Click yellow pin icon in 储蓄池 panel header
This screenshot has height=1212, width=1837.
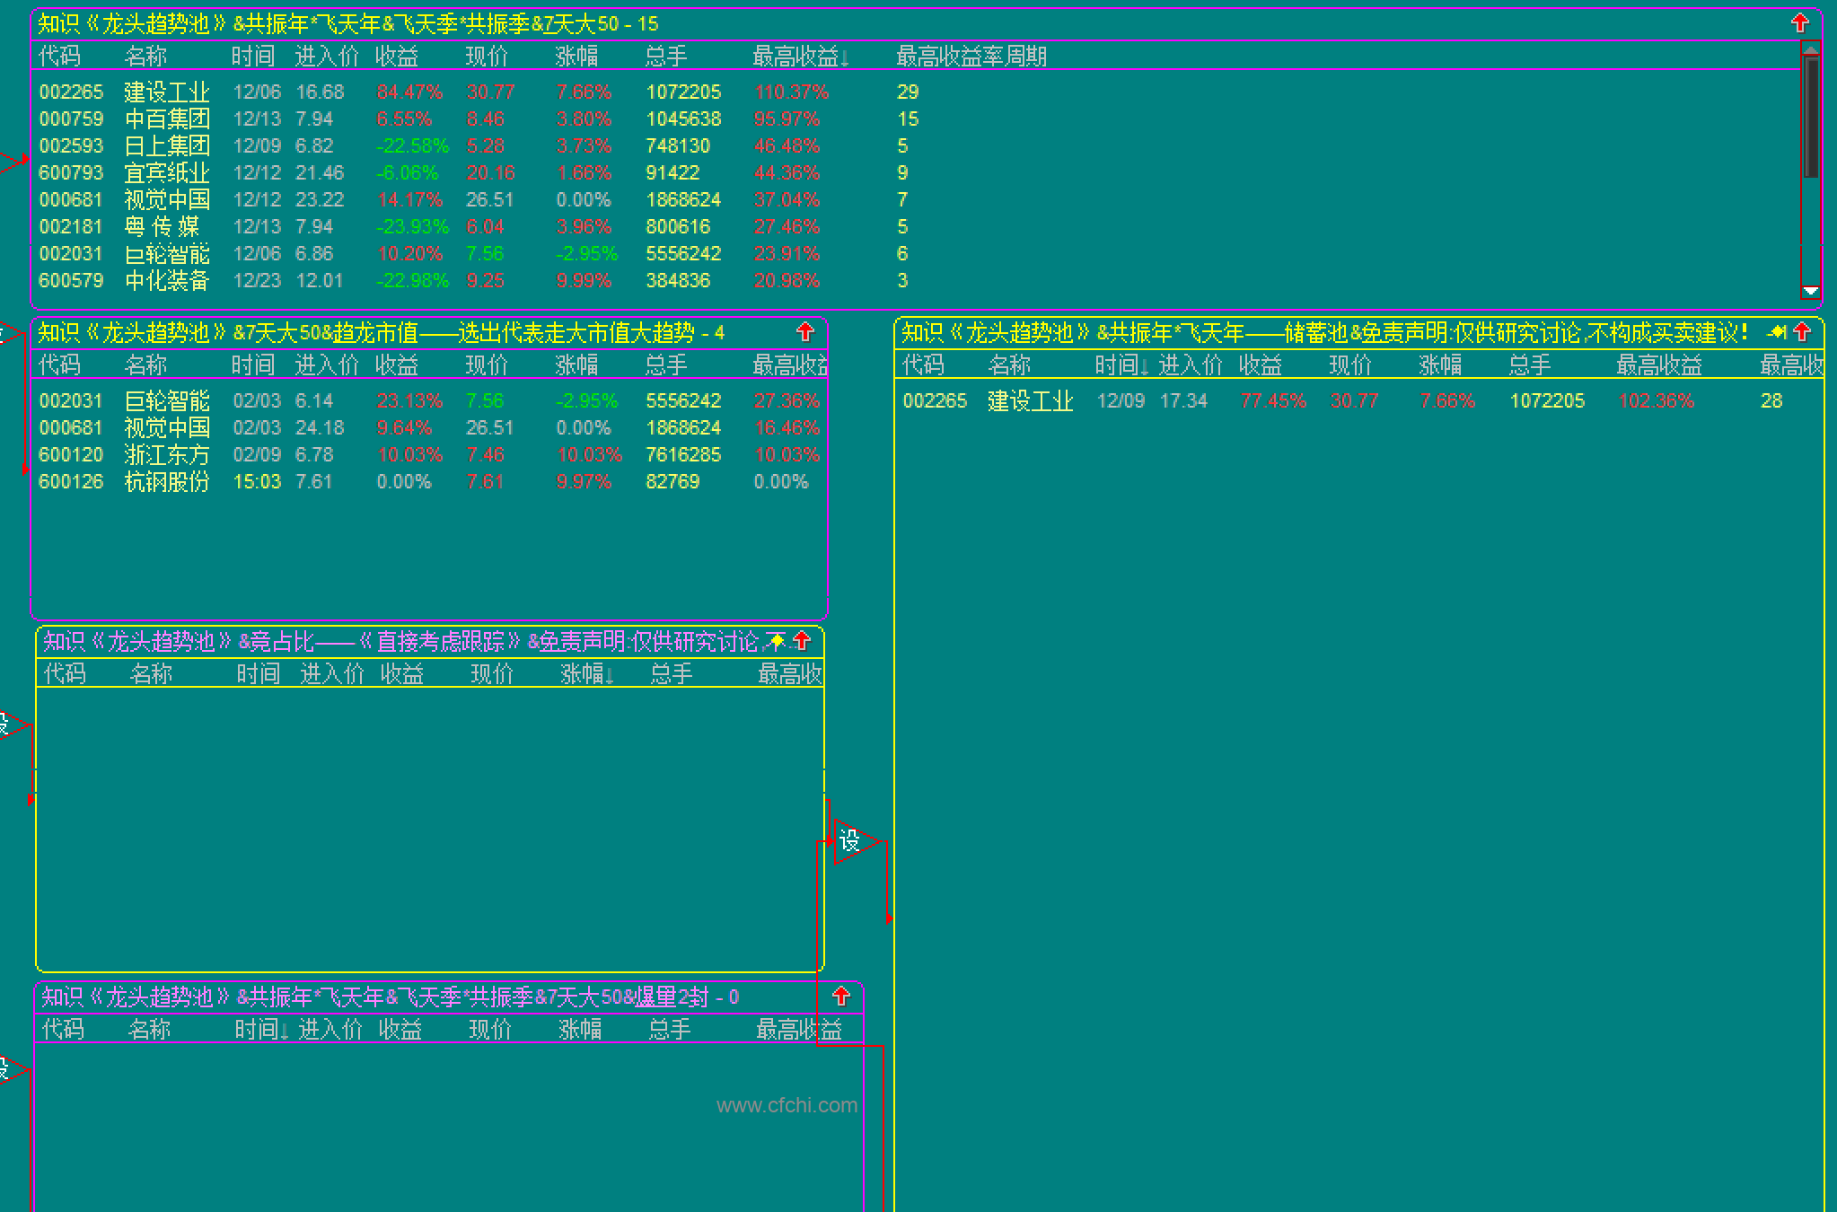coord(1776,331)
